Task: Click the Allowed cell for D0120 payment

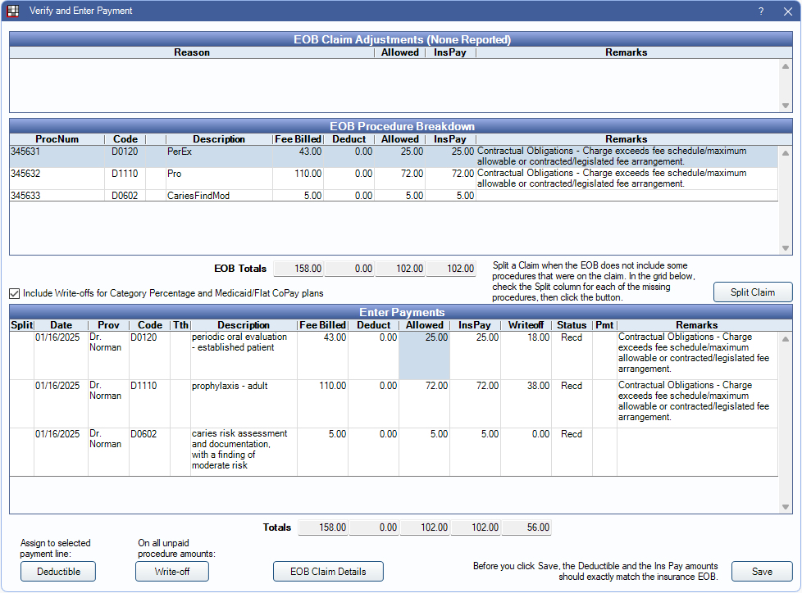Action: (424, 355)
